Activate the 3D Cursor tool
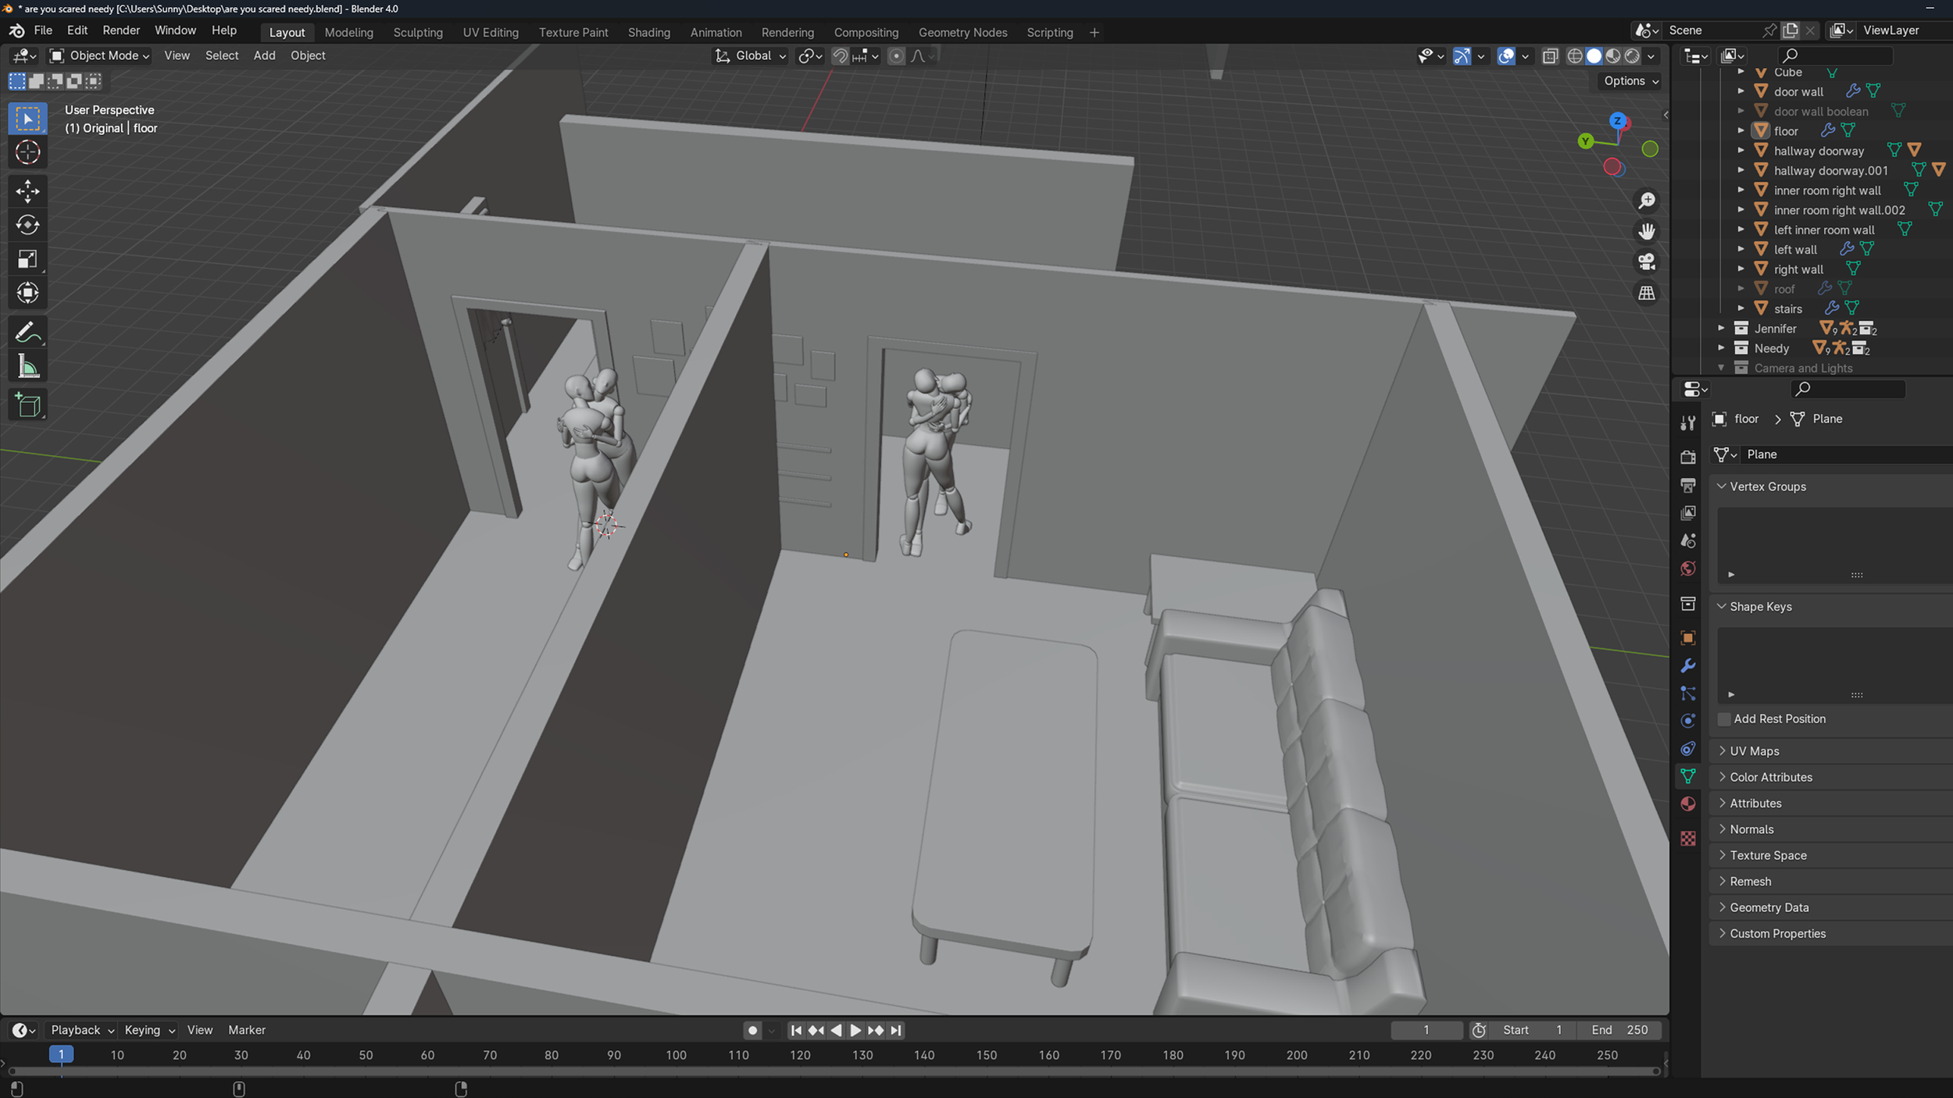This screenshot has height=1098, width=1953. 28,152
